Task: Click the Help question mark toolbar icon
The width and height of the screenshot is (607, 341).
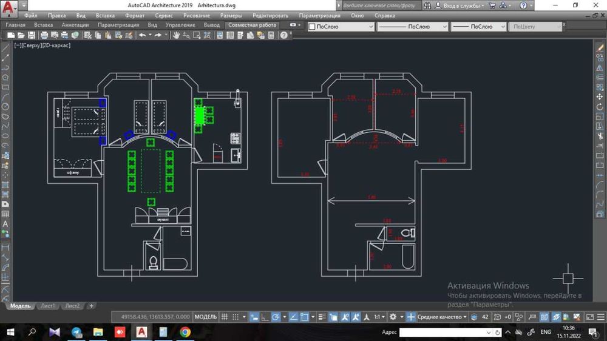Action: point(283,35)
